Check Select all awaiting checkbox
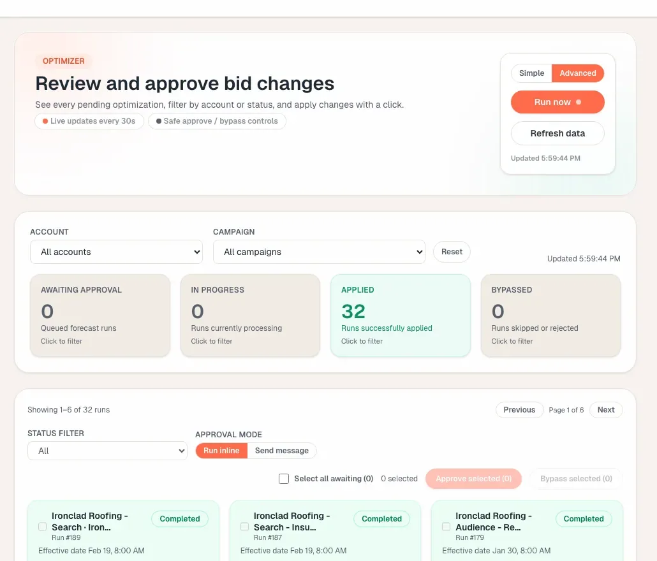657x561 pixels. (x=284, y=479)
